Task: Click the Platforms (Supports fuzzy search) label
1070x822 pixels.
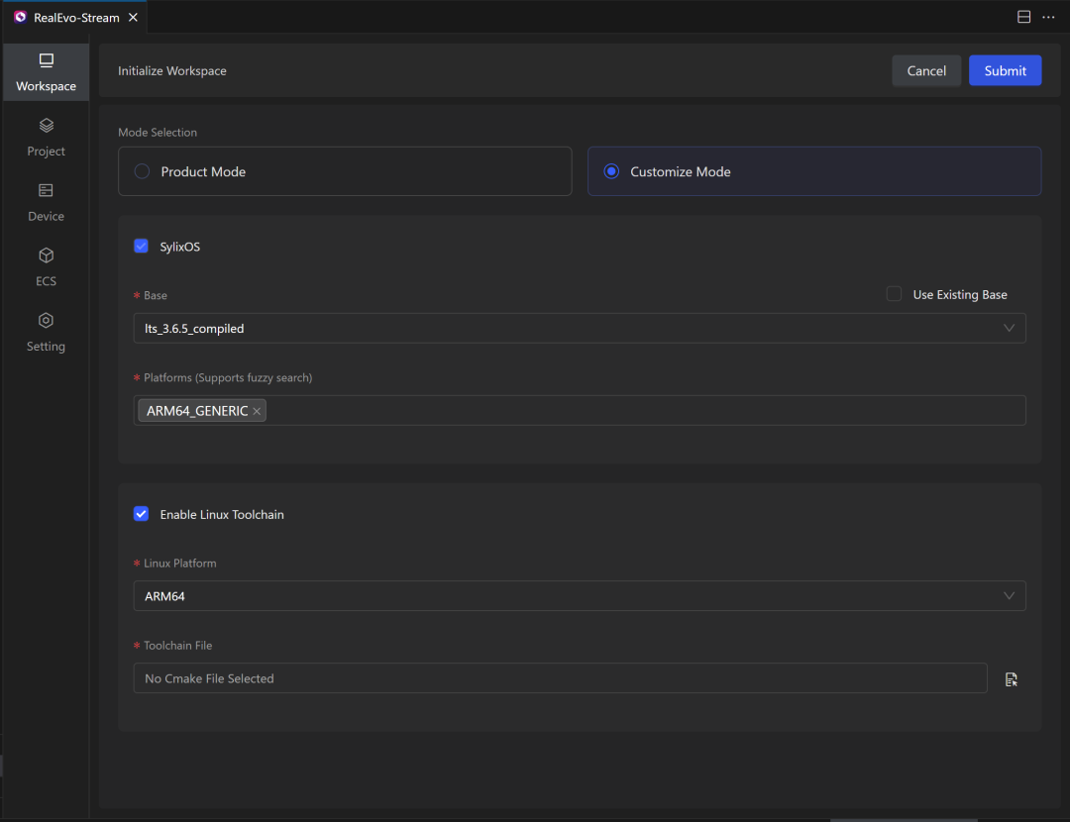Action: coord(228,377)
